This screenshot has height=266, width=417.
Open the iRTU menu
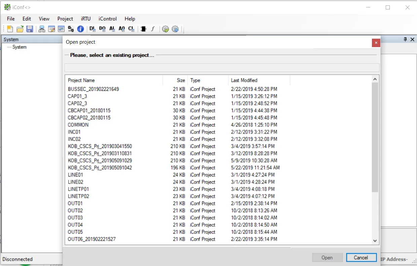86,19
